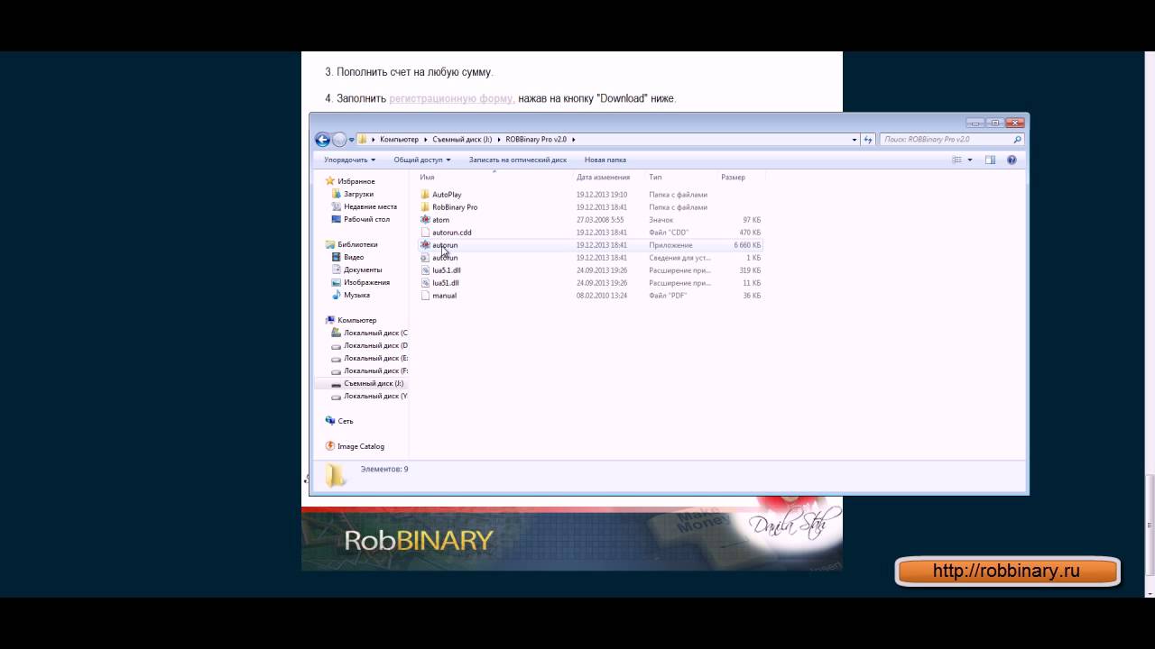
Task: Open the Упорядочить menu
Action: click(x=350, y=160)
